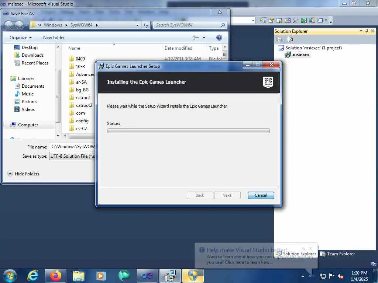Screen dimensions: 378x283
Task: Open the Properties Window toolbar icon
Action: 271,21
